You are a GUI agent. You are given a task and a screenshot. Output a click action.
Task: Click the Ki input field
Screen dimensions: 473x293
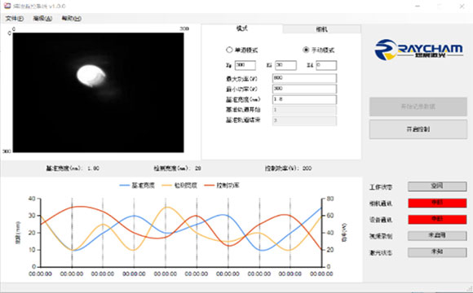point(285,65)
